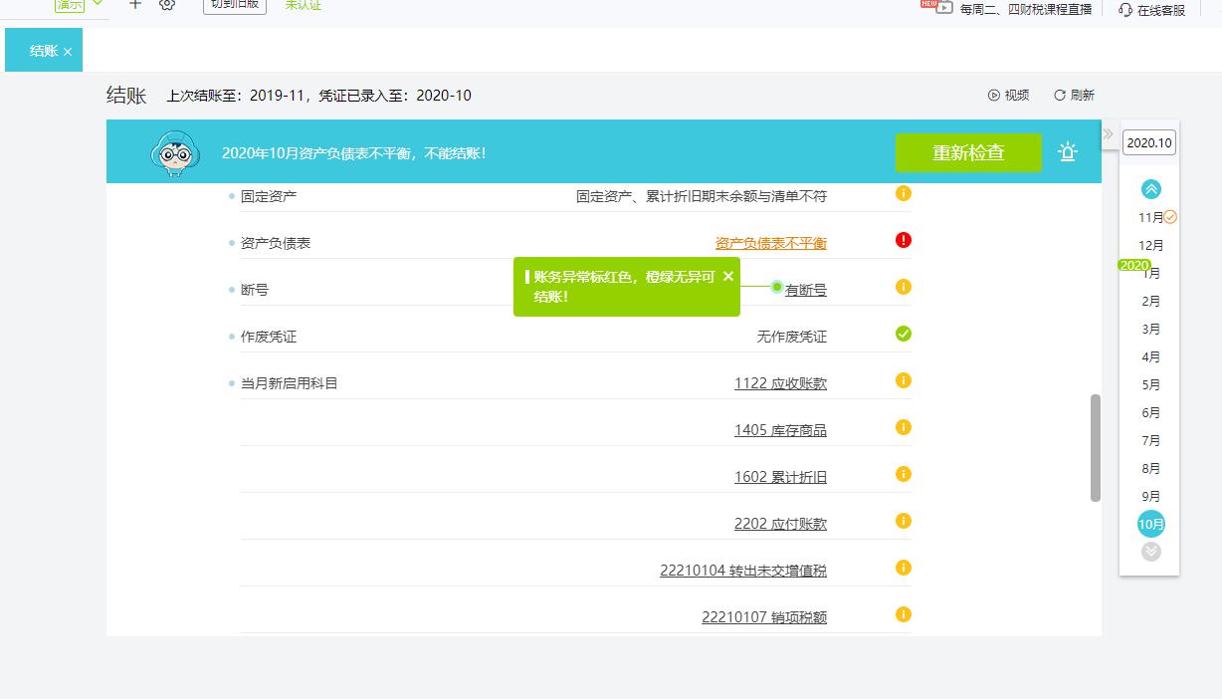Open the 在线客服 customer service headset icon
Image resolution: width=1222 pixels, height=699 pixels.
pyautogui.click(x=1125, y=8)
